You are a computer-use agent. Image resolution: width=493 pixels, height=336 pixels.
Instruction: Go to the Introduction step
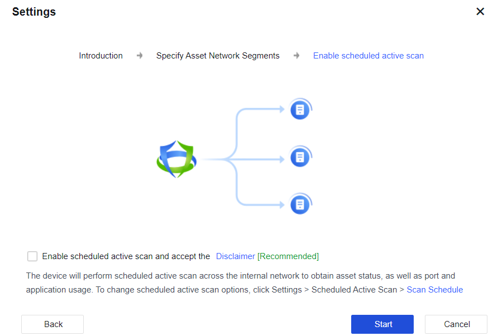click(x=100, y=56)
